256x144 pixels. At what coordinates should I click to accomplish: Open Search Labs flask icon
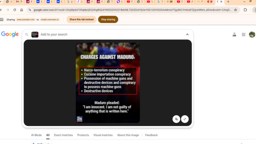point(234,34)
